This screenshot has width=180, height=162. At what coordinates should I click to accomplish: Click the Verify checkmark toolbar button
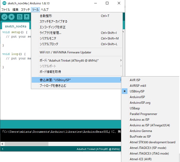4,17
